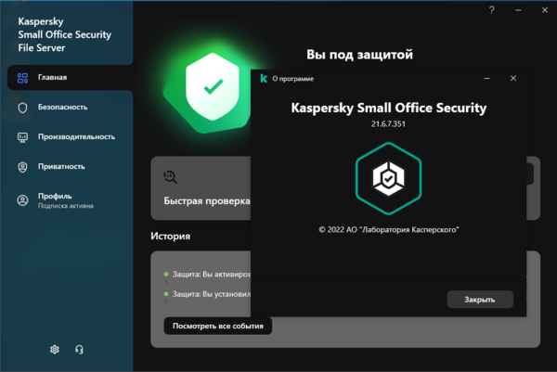The image size is (557, 372).
Task: Go to Безопасность section
Action: click(62, 108)
